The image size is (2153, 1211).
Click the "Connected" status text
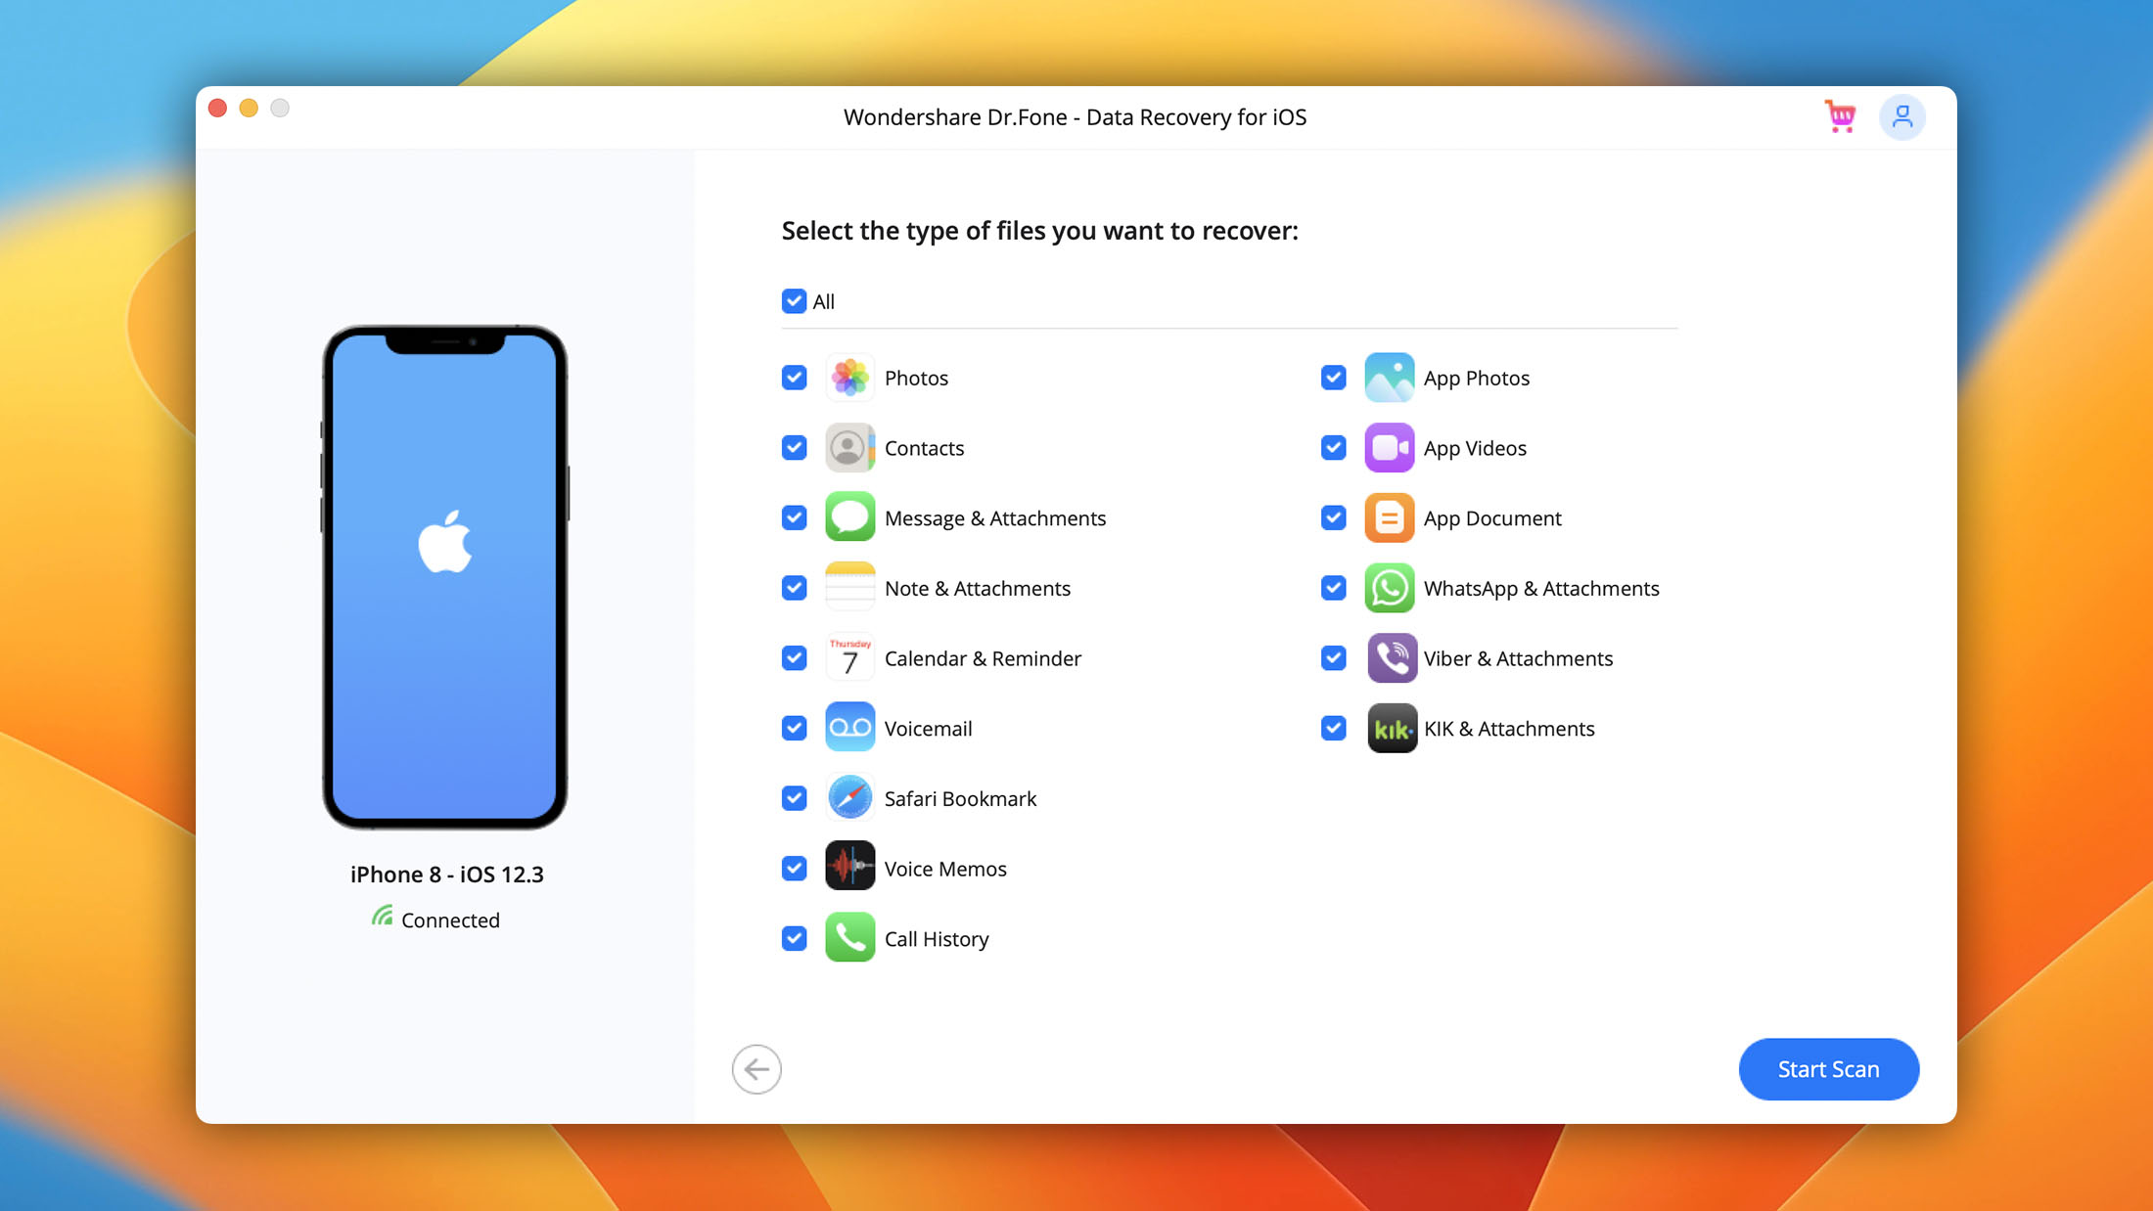(450, 920)
